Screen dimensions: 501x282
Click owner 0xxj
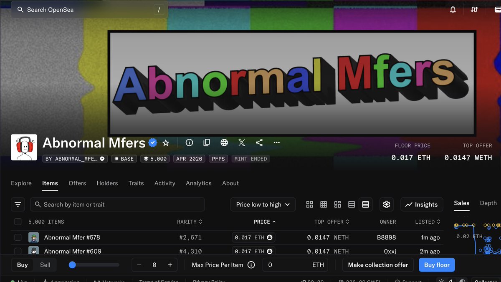[x=390, y=251]
